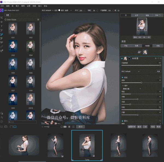Apply the CG3 color grade preset thumbnail
The height and width of the screenshot is (162, 164).
click(x=13, y=46)
